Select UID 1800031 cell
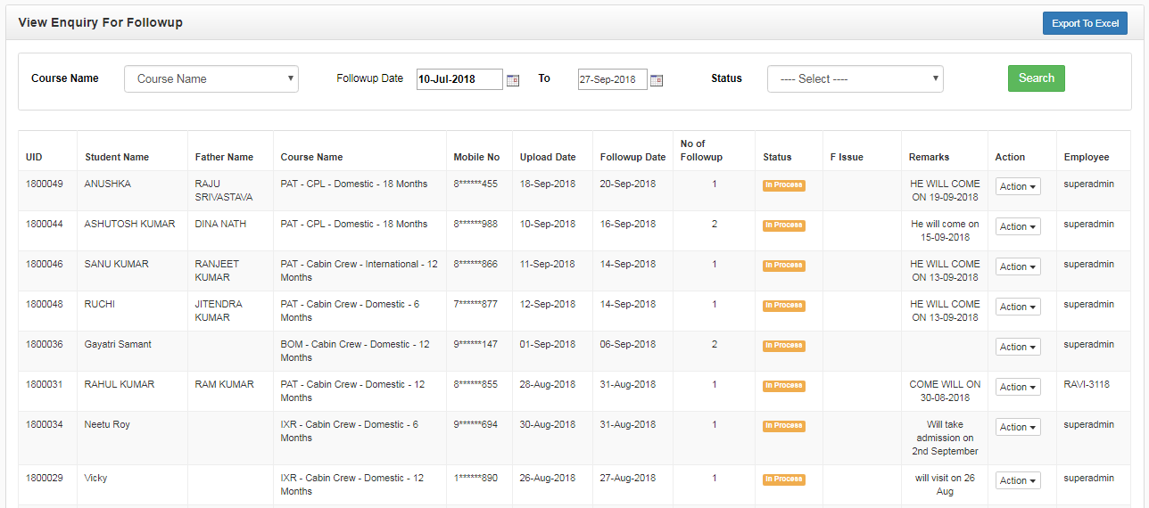 45,384
